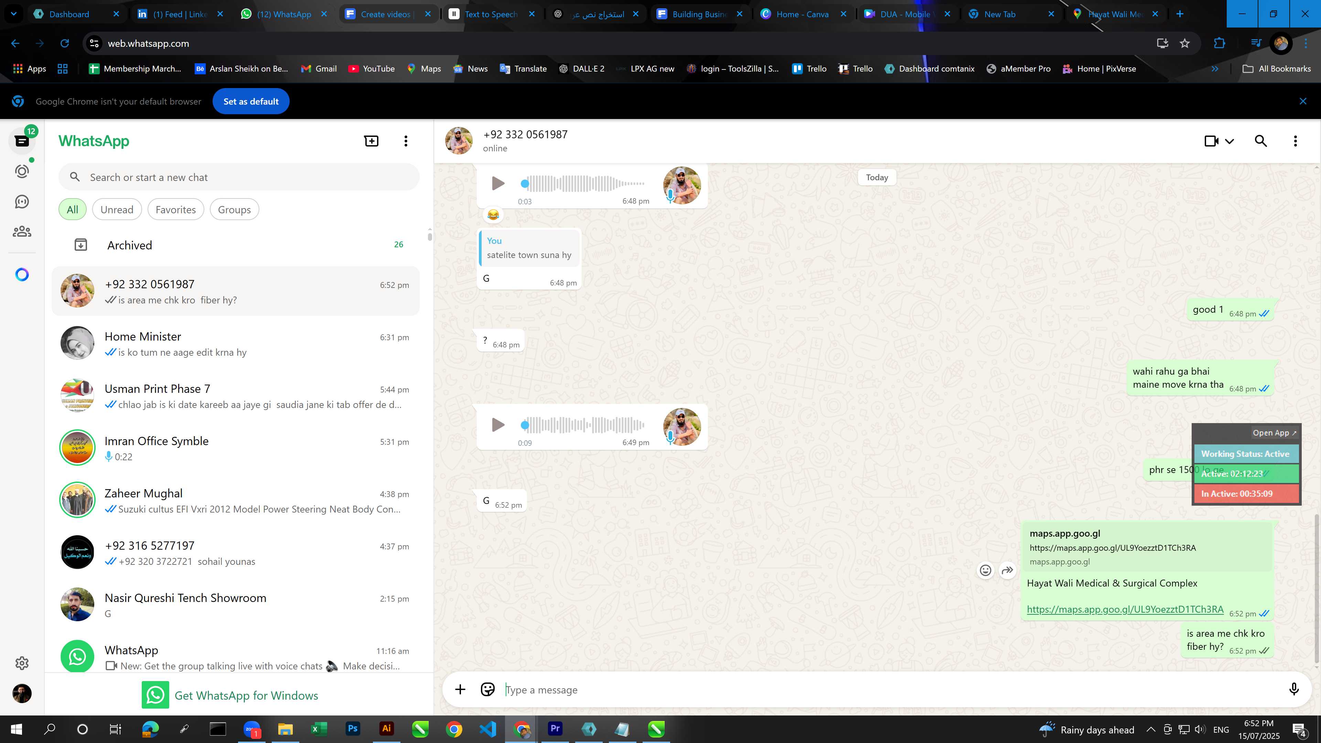Click Get WhatsApp for Windows link

[x=230, y=695]
